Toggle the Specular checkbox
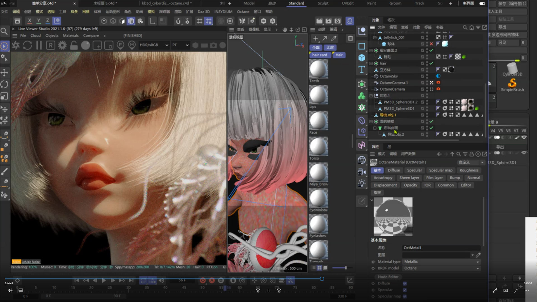Screen dimensions: 537x302 coord(405,290)
